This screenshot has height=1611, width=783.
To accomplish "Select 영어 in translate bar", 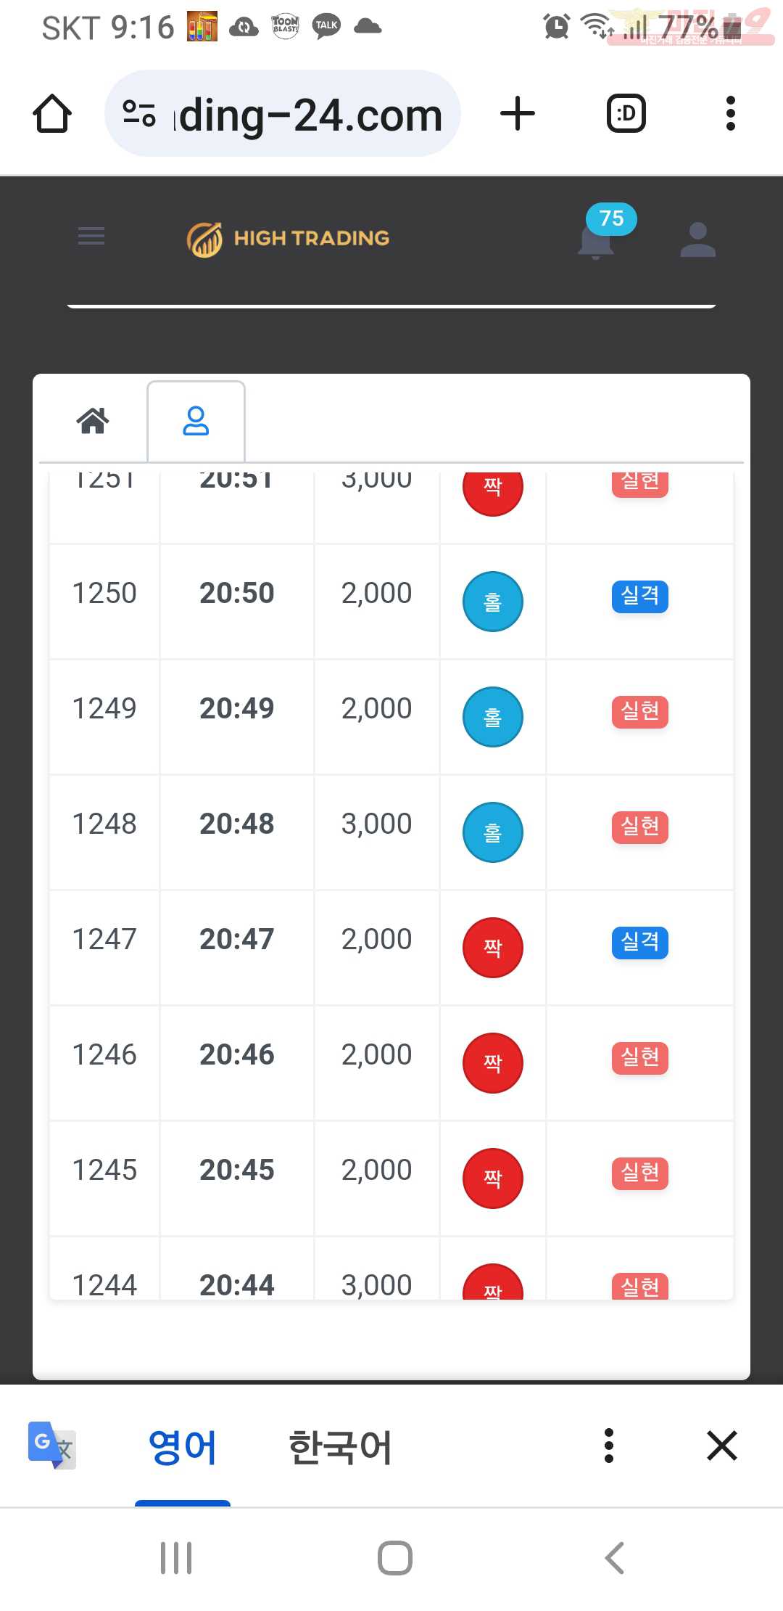I will pos(183,1447).
